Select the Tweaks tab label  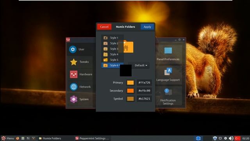coord(84,62)
